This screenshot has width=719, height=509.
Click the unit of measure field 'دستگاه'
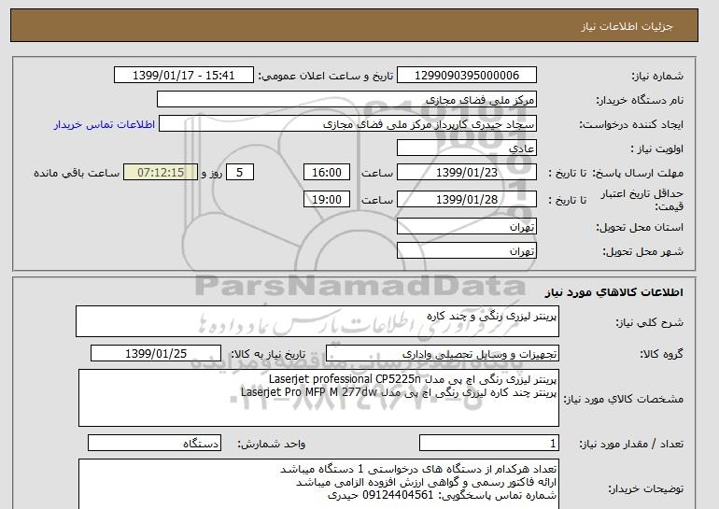154,443
